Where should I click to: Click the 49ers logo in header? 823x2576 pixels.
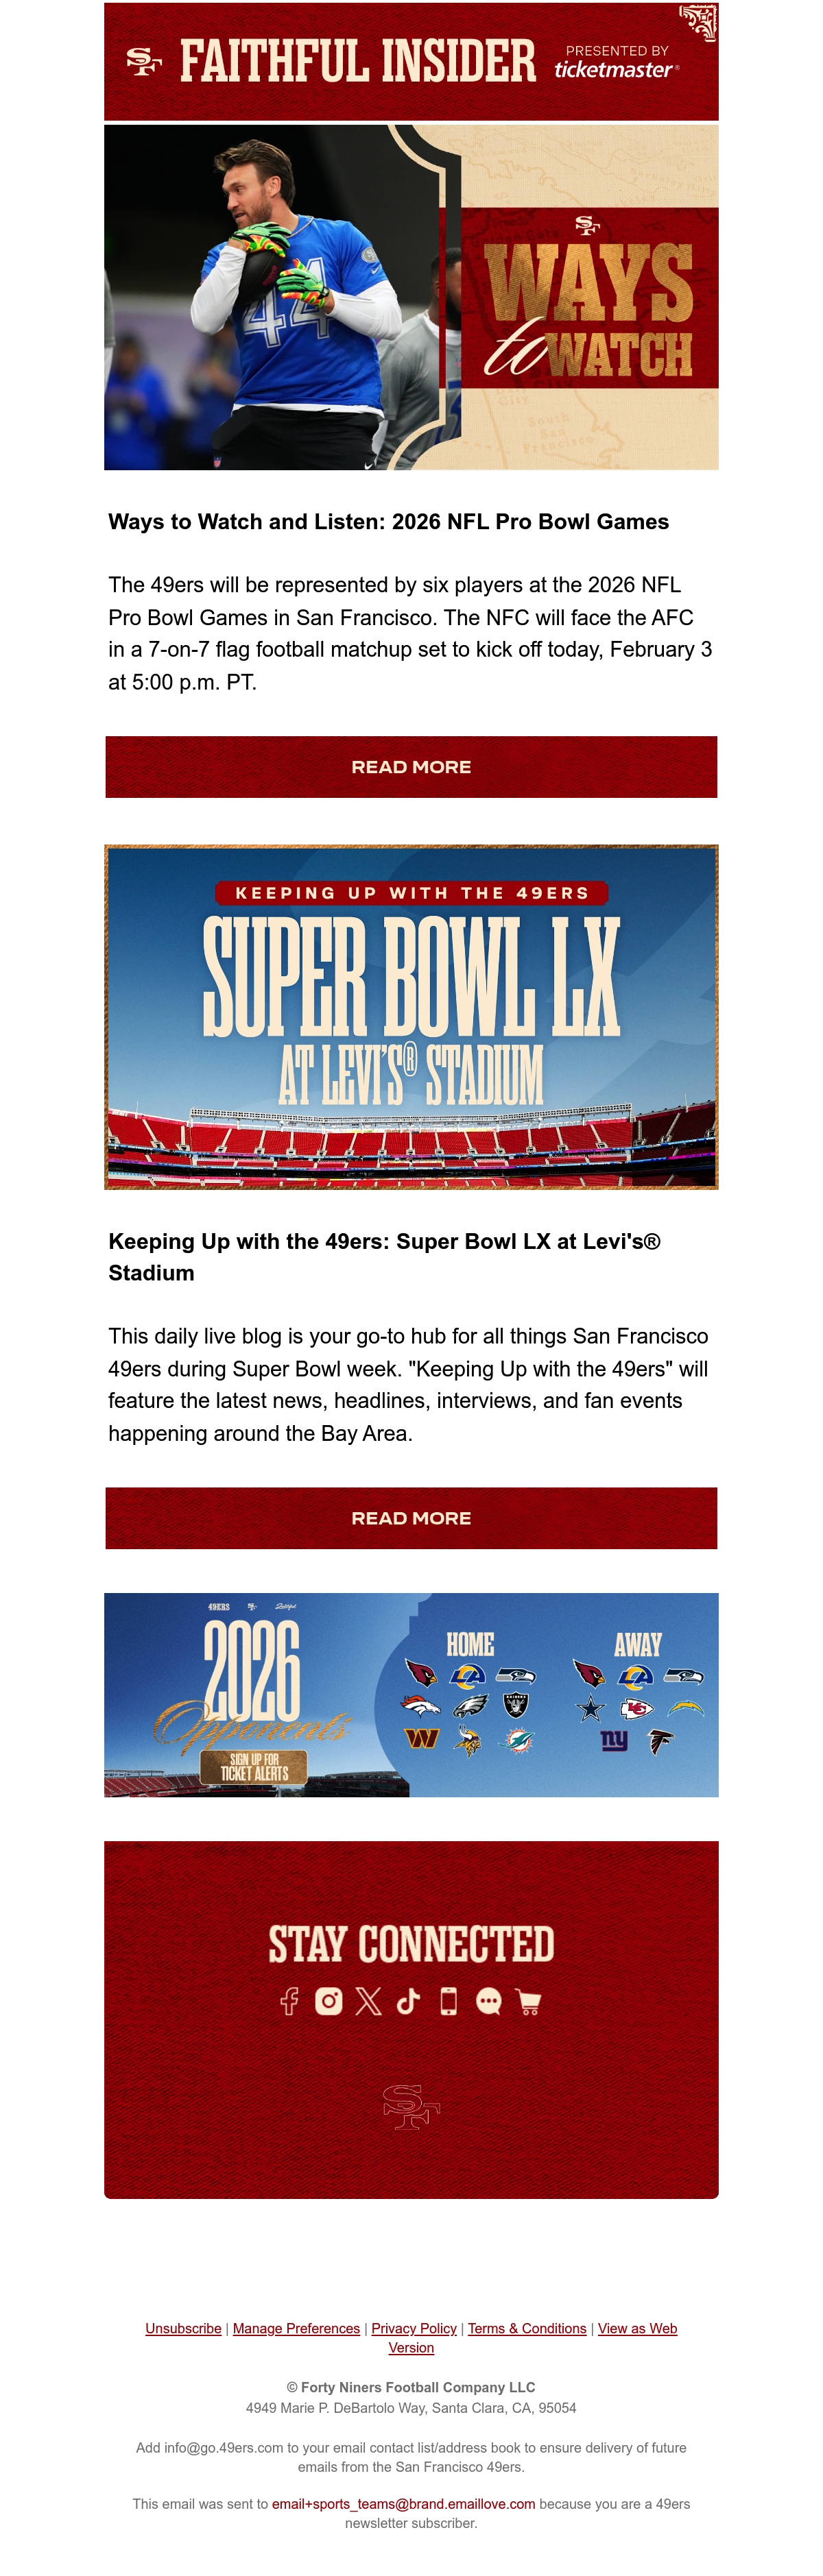pyautogui.click(x=144, y=62)
